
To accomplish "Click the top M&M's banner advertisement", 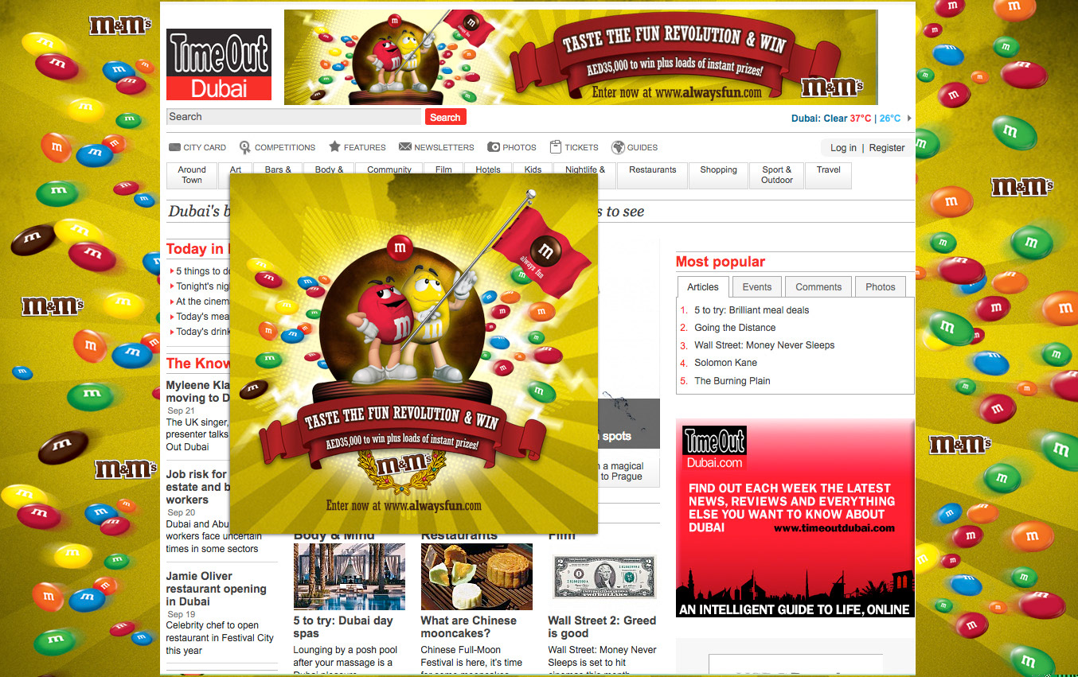I will (580, 57).
